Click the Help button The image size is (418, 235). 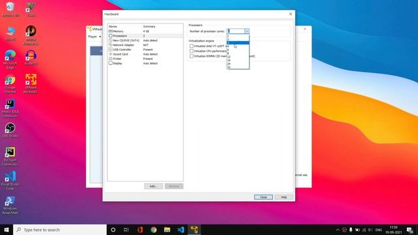pos(283,197)
